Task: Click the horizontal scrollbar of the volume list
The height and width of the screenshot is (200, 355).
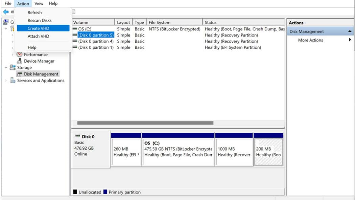Action: (x=145, y=123)
